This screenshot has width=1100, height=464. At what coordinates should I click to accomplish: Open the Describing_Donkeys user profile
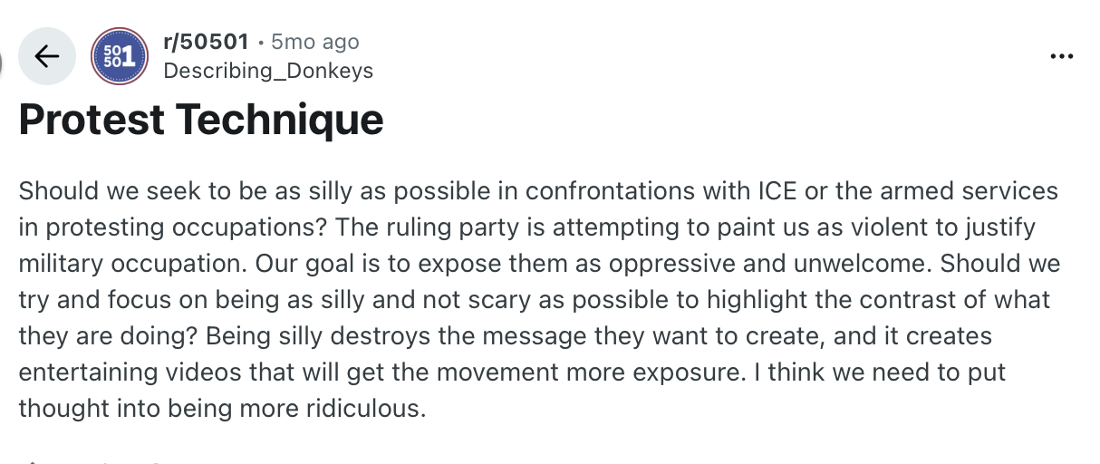(x=268, y=71)
